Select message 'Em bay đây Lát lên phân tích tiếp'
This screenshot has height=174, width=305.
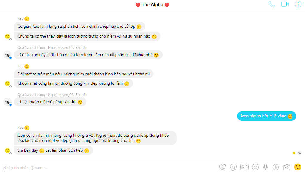point(53,150)
